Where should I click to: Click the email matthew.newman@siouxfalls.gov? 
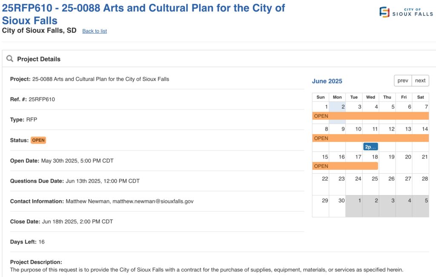point(153,201)
